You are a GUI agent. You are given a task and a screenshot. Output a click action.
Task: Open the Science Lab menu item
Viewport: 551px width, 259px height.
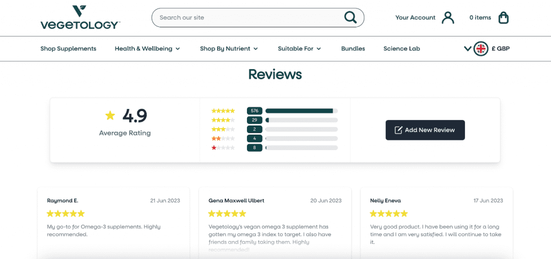401,49
